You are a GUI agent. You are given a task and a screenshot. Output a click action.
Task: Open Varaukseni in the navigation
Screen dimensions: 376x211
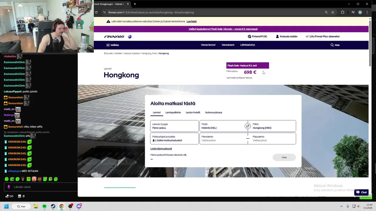[x=228, y=45]
